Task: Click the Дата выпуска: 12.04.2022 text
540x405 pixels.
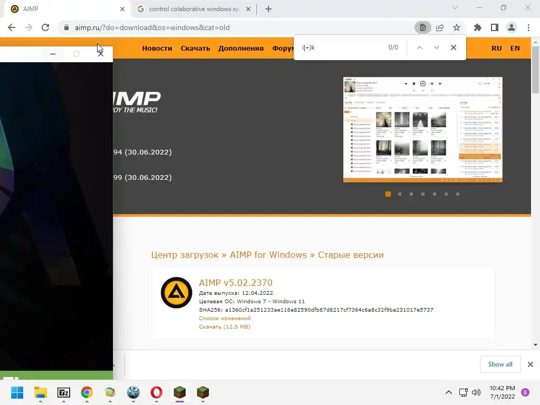Action: 236,293
